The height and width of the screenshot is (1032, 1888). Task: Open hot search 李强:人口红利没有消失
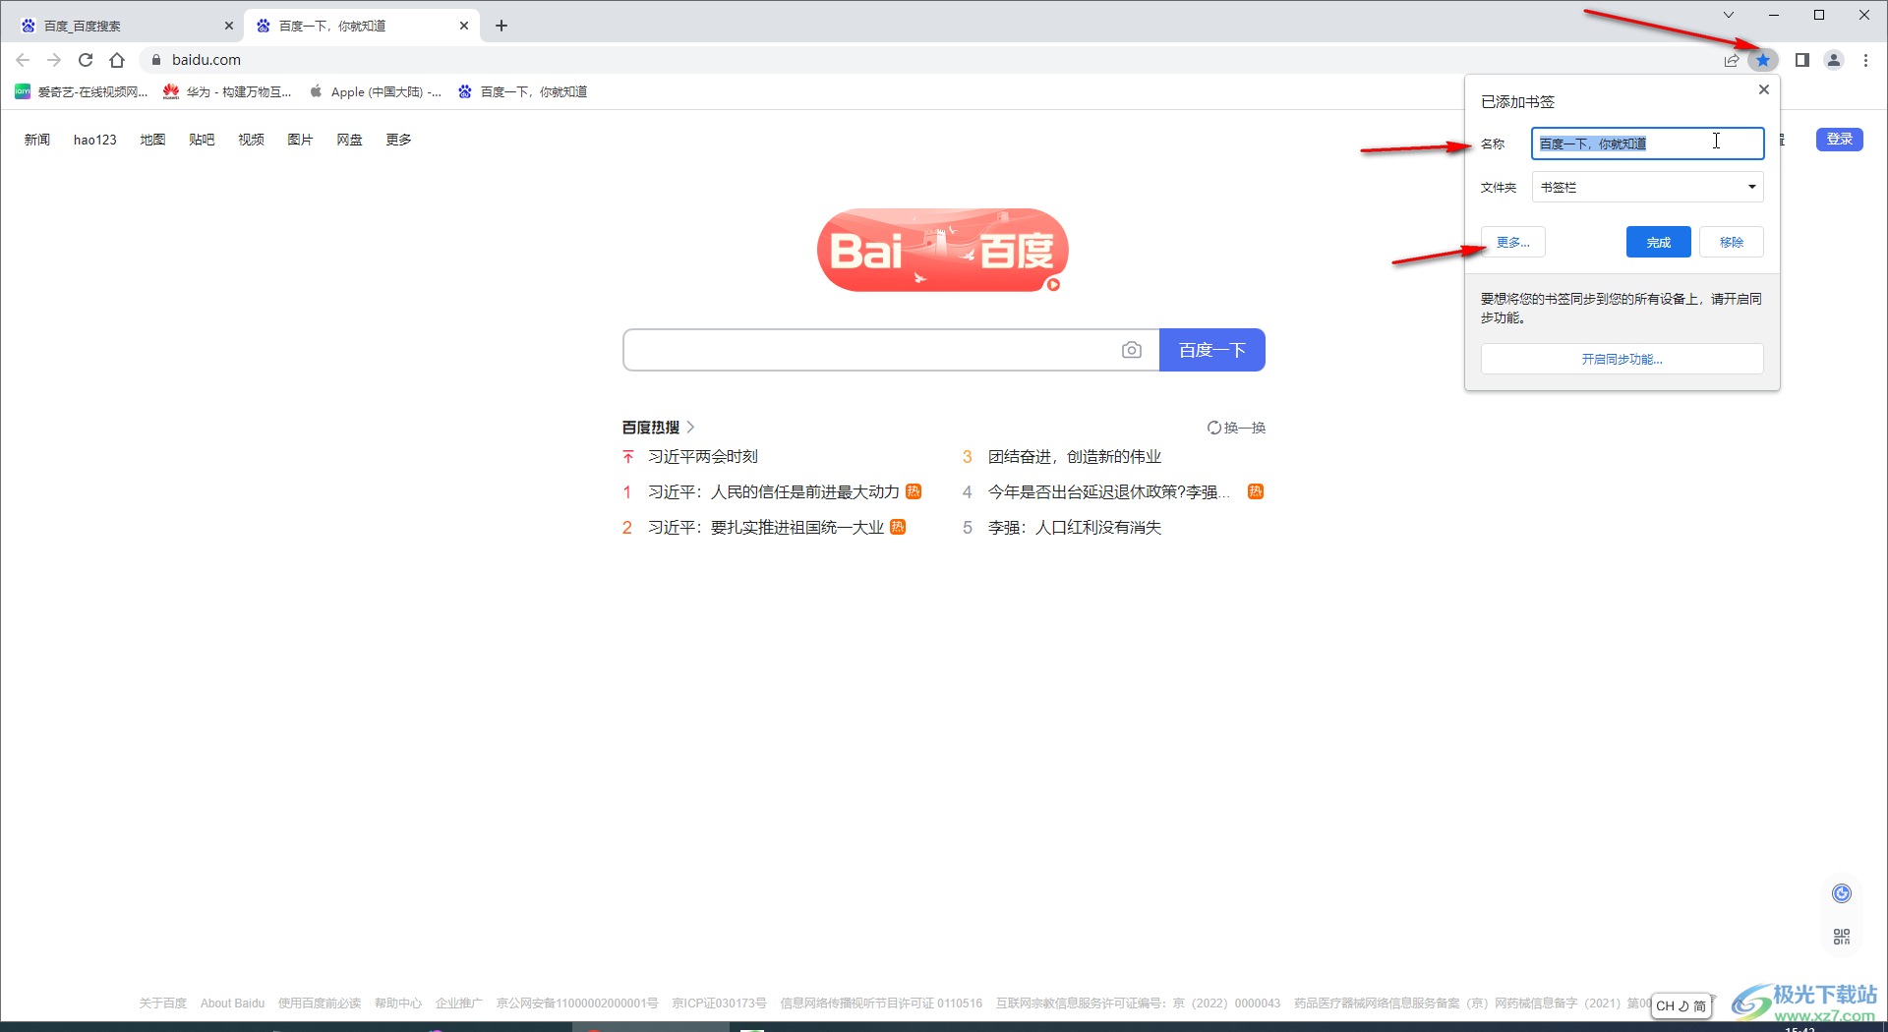[x=1074, y=528]
